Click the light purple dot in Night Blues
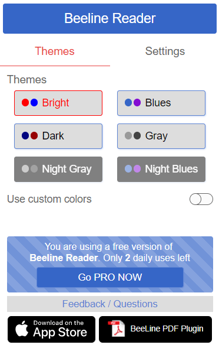 coord(137,169)
